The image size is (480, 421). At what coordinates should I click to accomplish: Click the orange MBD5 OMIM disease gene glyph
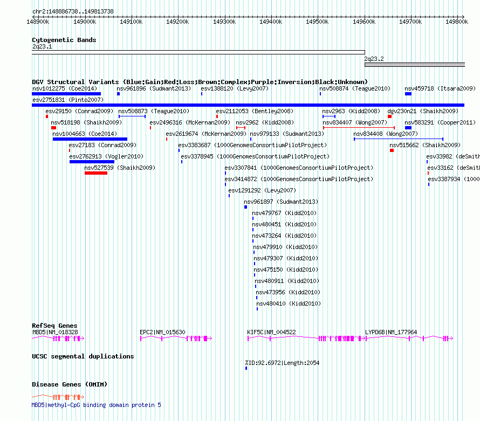point(58,397)
